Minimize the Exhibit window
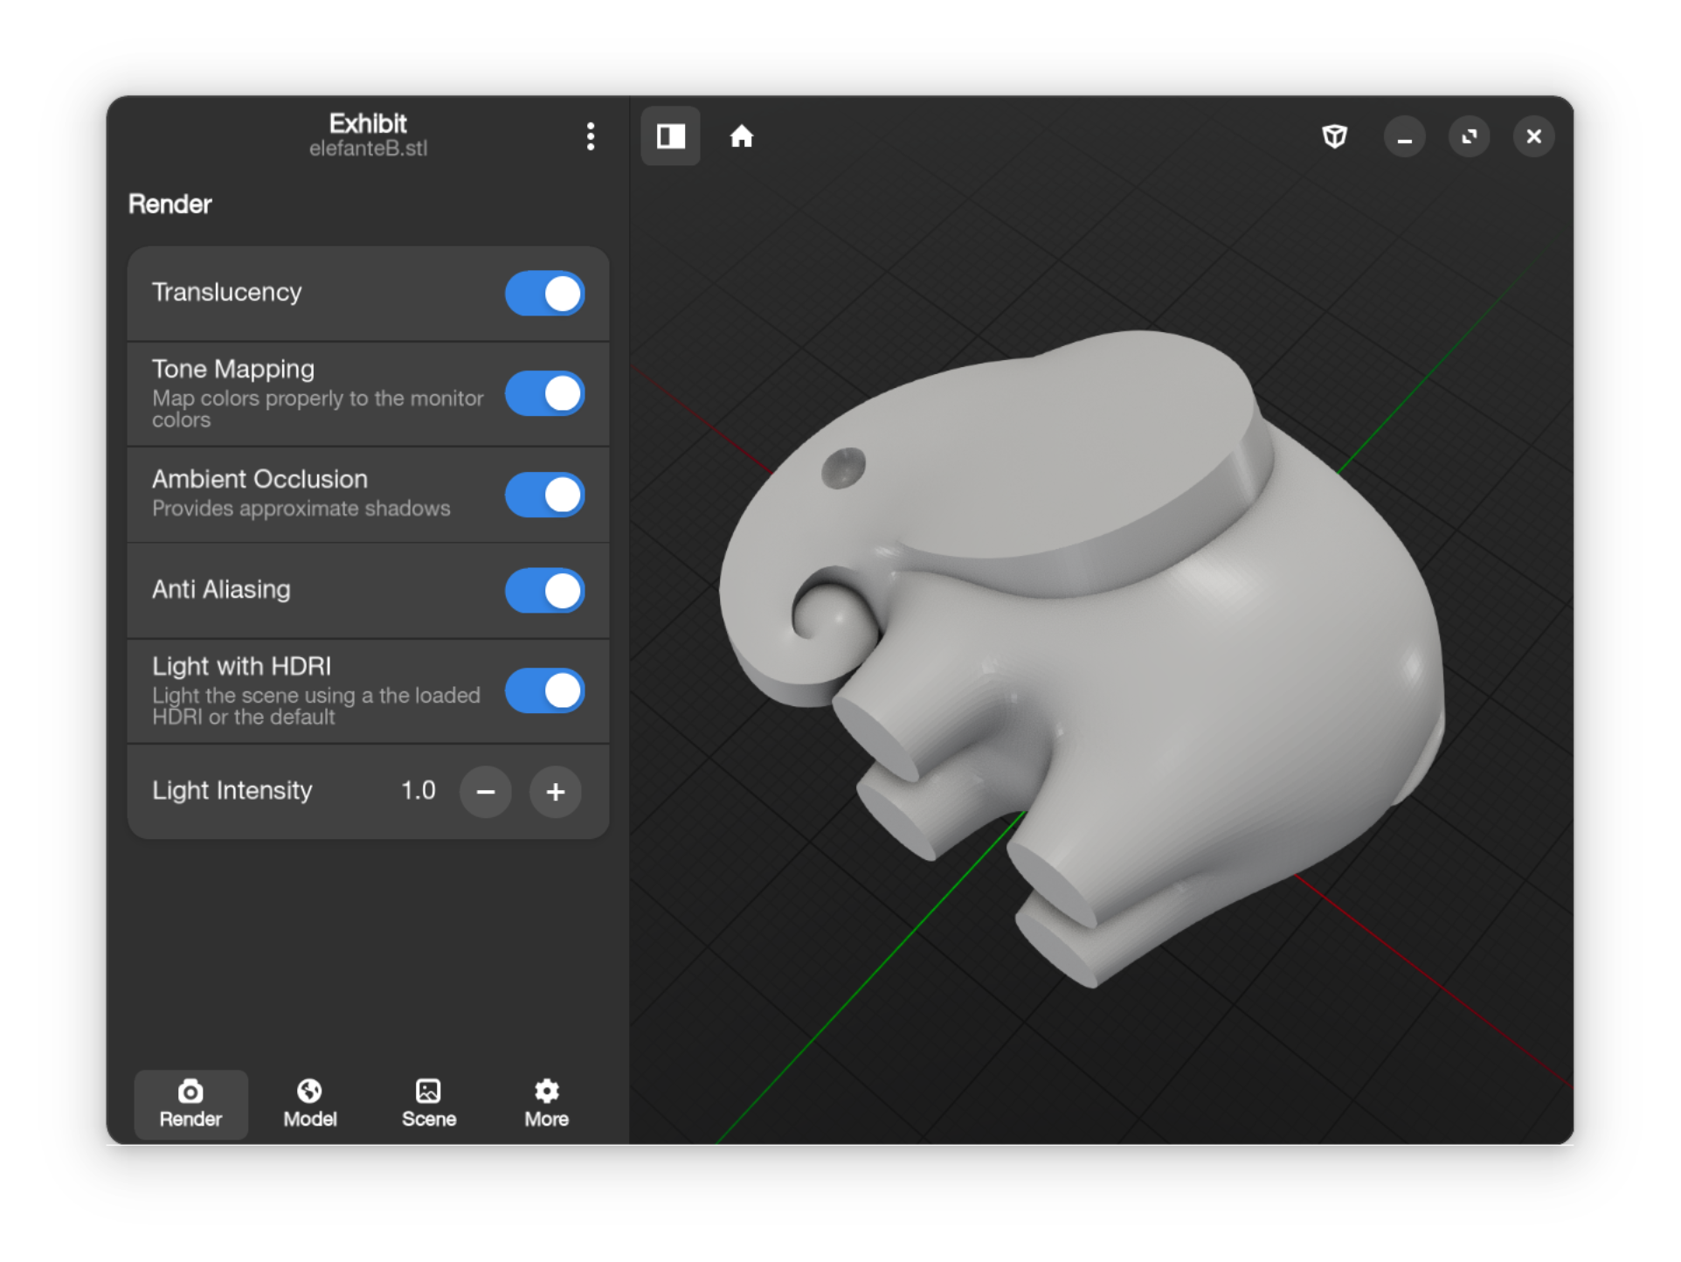 1404,137
